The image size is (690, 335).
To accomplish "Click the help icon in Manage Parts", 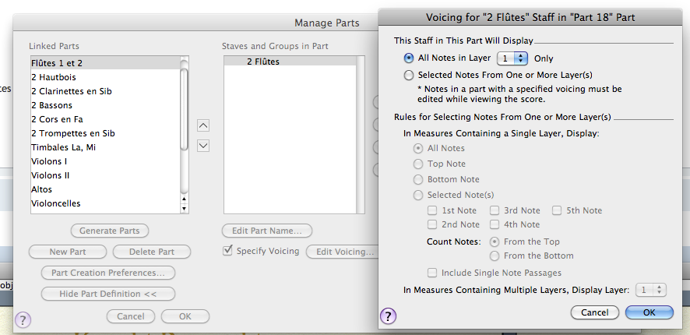I will (23, 319).
